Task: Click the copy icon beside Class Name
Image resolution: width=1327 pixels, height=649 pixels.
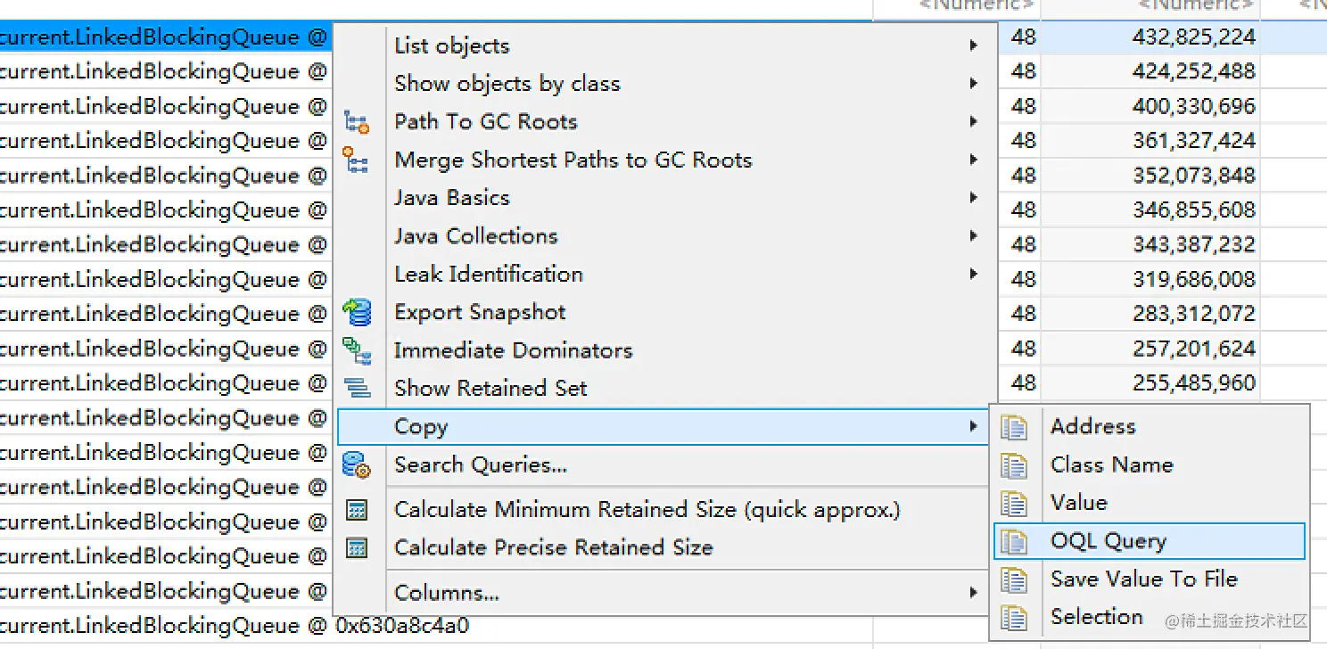Action: (x=1014, y=465)
